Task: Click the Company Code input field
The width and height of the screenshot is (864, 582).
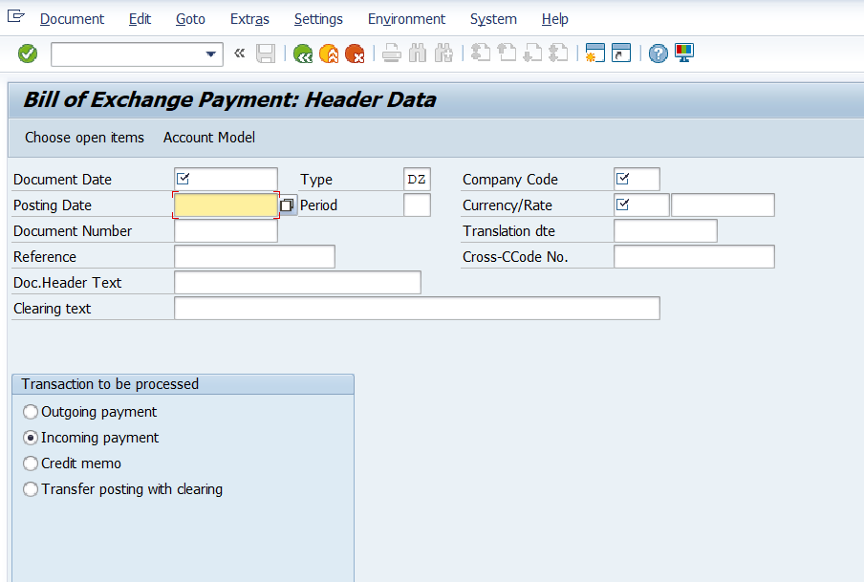Action: (637, 179)
